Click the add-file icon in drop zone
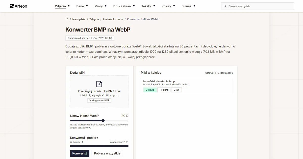Viewport: 303px width, 159px height. coord(99,84)
